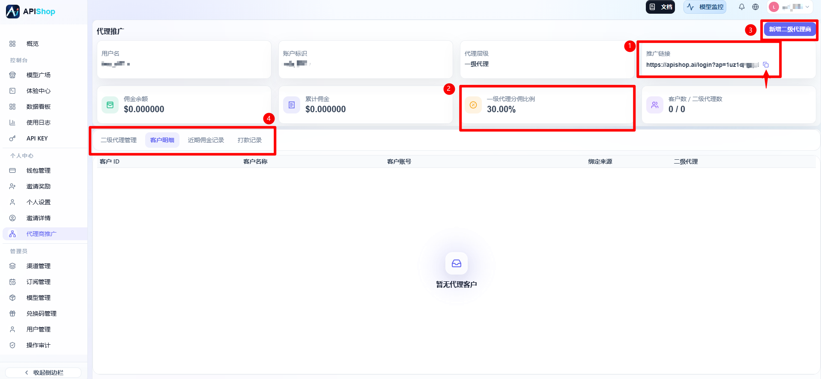This screenshot has height=379, width=821.
Task: Click the 暂无代理客户 empty inbox icon
Action: tap(457, 263)
